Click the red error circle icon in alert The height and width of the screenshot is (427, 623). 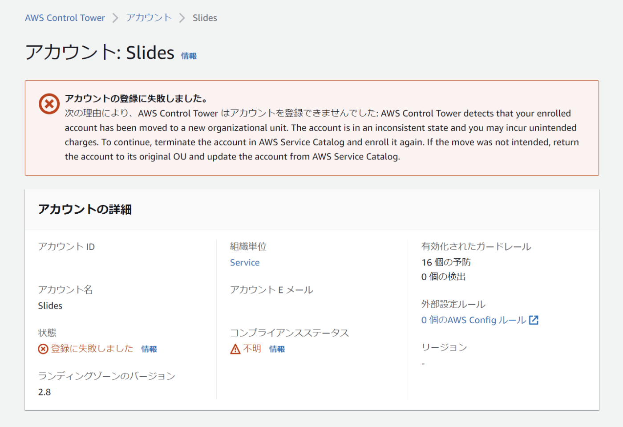coord(49,104)
